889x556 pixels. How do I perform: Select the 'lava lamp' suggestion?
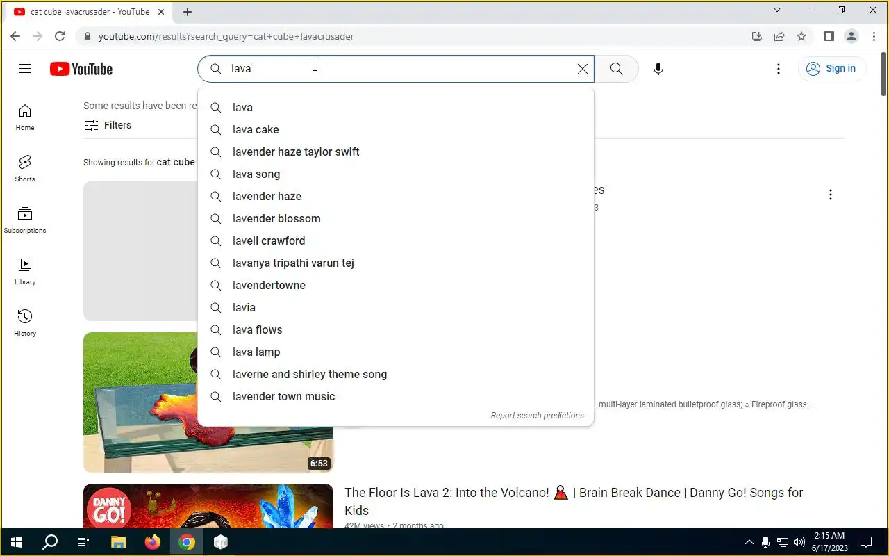396,352
